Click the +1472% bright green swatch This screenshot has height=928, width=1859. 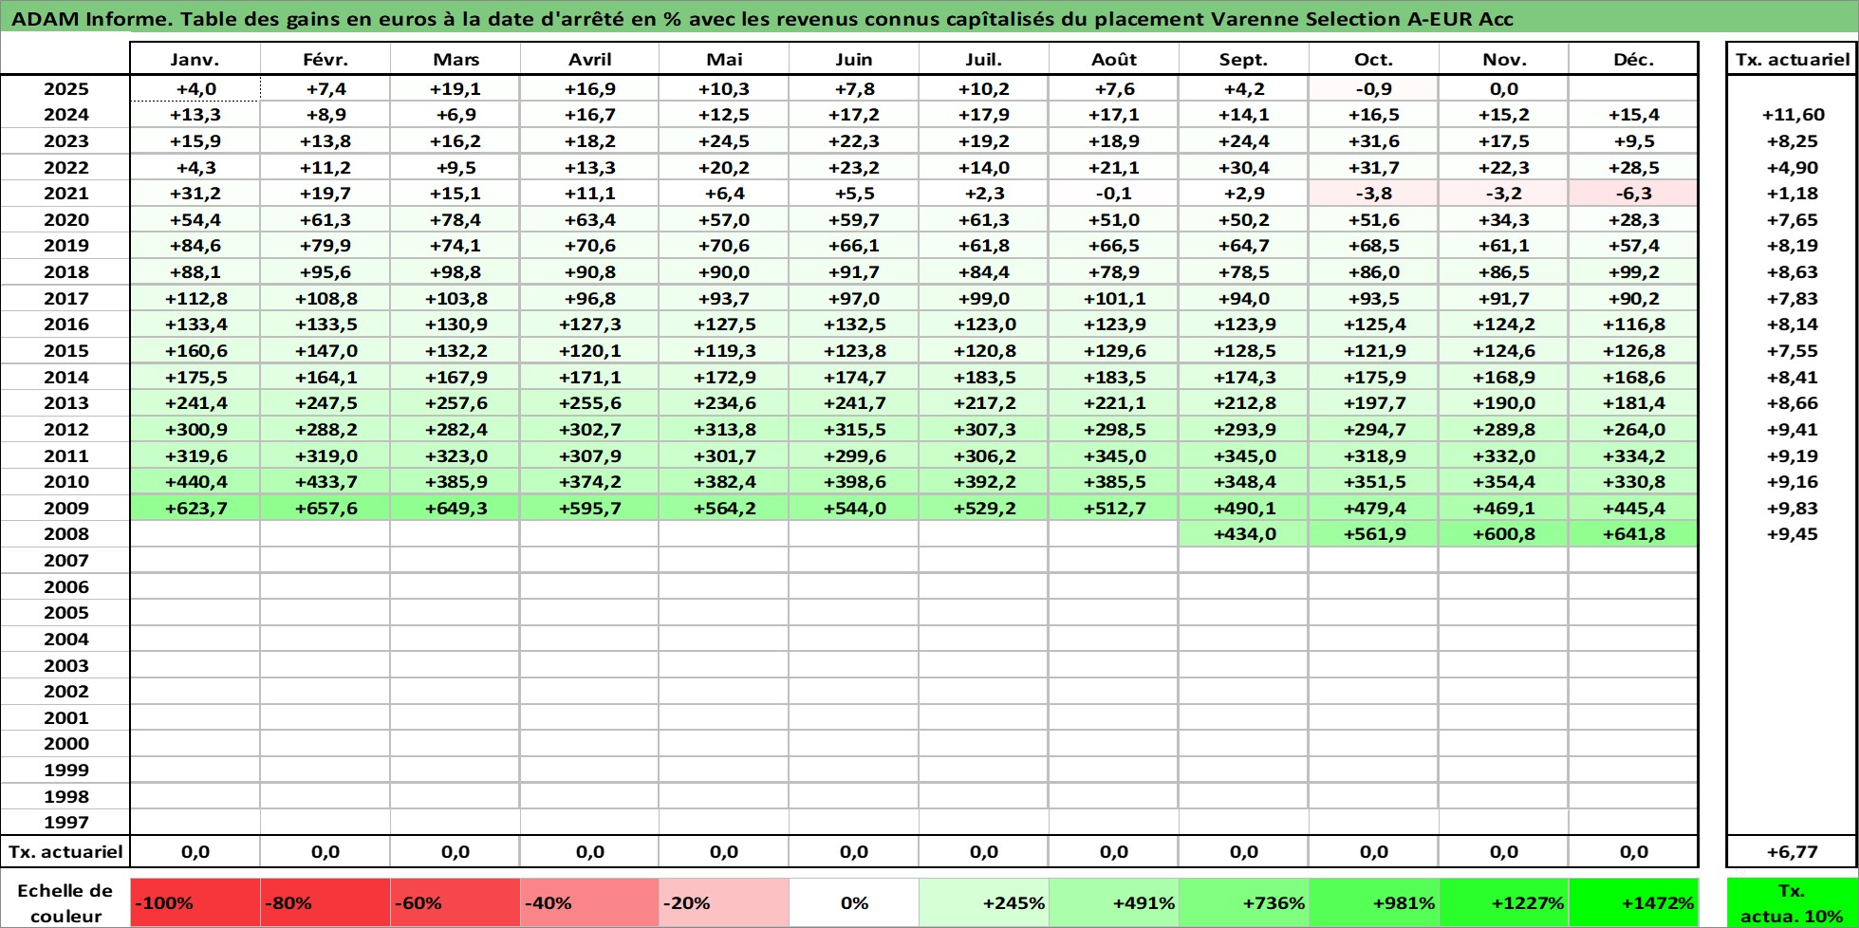(x=1633, y=902)
